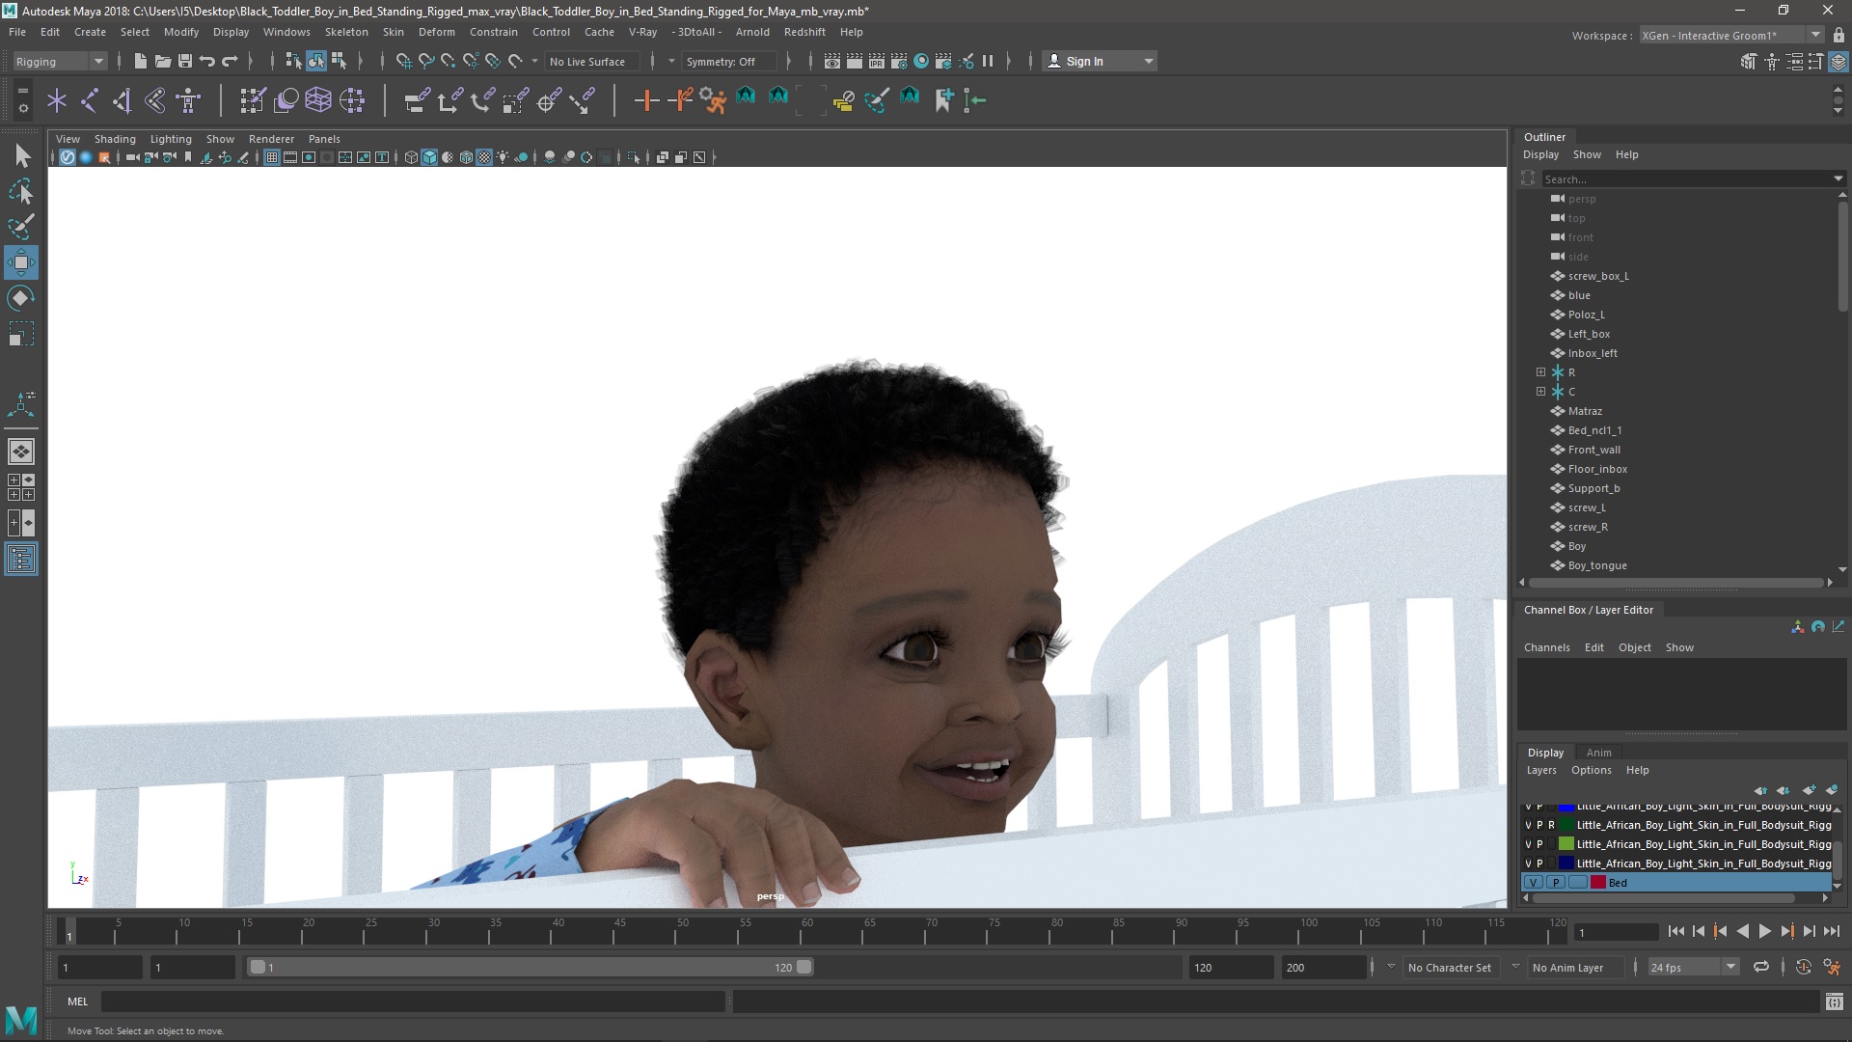Click Display tab in layer editor

(1545, 751)
